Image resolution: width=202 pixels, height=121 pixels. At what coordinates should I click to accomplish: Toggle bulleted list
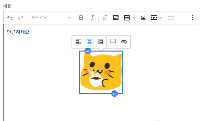pos(171,18)
